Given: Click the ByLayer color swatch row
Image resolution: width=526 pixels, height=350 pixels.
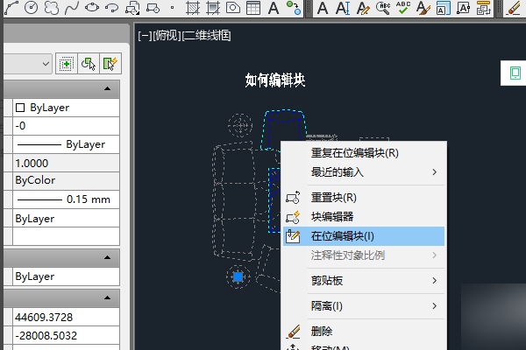Looking at the screenshot, I should [66, 108].
